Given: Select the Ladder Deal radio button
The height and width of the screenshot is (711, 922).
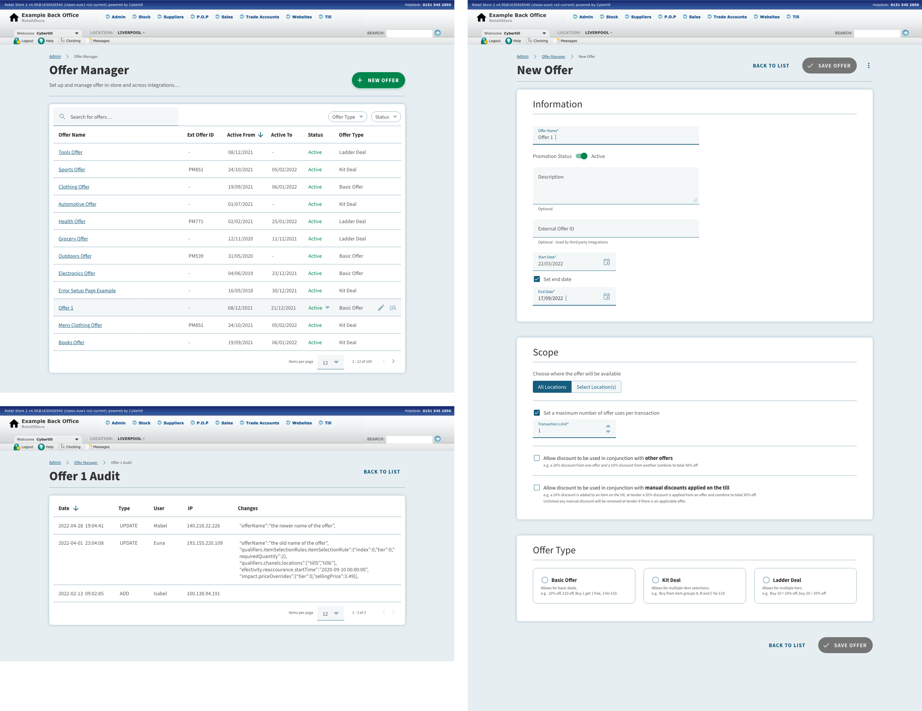Looking at the screenshot, I should tap(766, 580).
